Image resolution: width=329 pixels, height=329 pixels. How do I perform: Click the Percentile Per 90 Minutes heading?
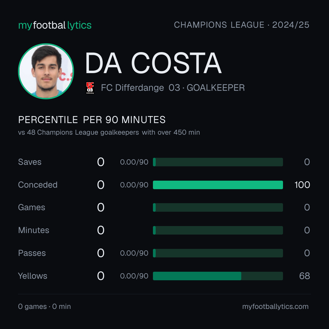click(92, 120)
